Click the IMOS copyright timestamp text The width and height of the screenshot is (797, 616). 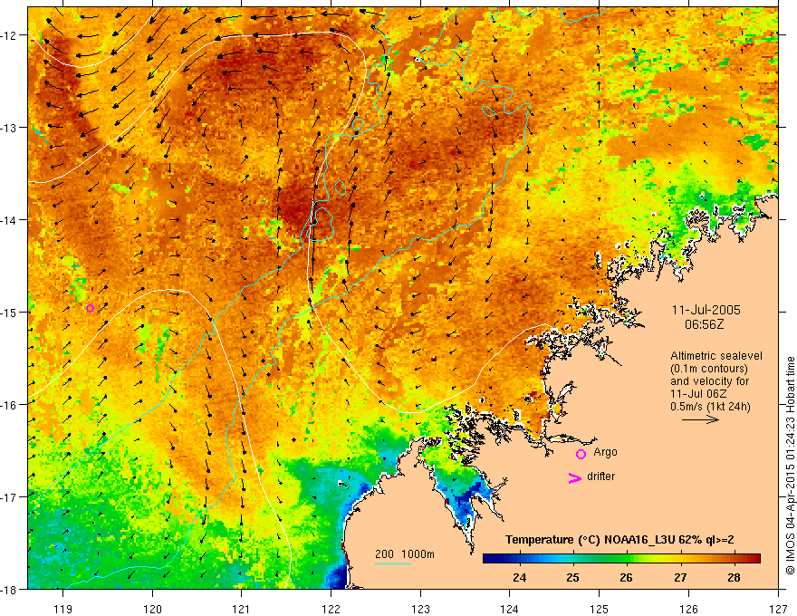click(790, 467)
